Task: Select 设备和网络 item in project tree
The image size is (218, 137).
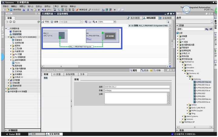Action: 17,34
